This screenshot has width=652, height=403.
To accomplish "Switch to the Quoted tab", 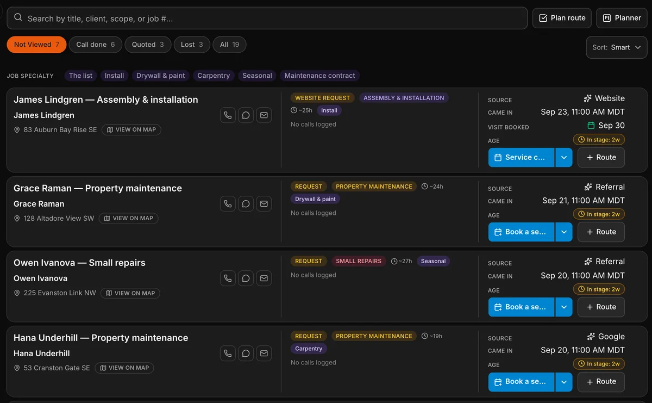I will point(148,45).
